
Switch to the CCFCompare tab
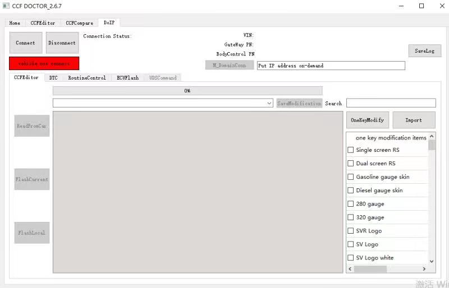pyautogui.click(x=79, y=23)
